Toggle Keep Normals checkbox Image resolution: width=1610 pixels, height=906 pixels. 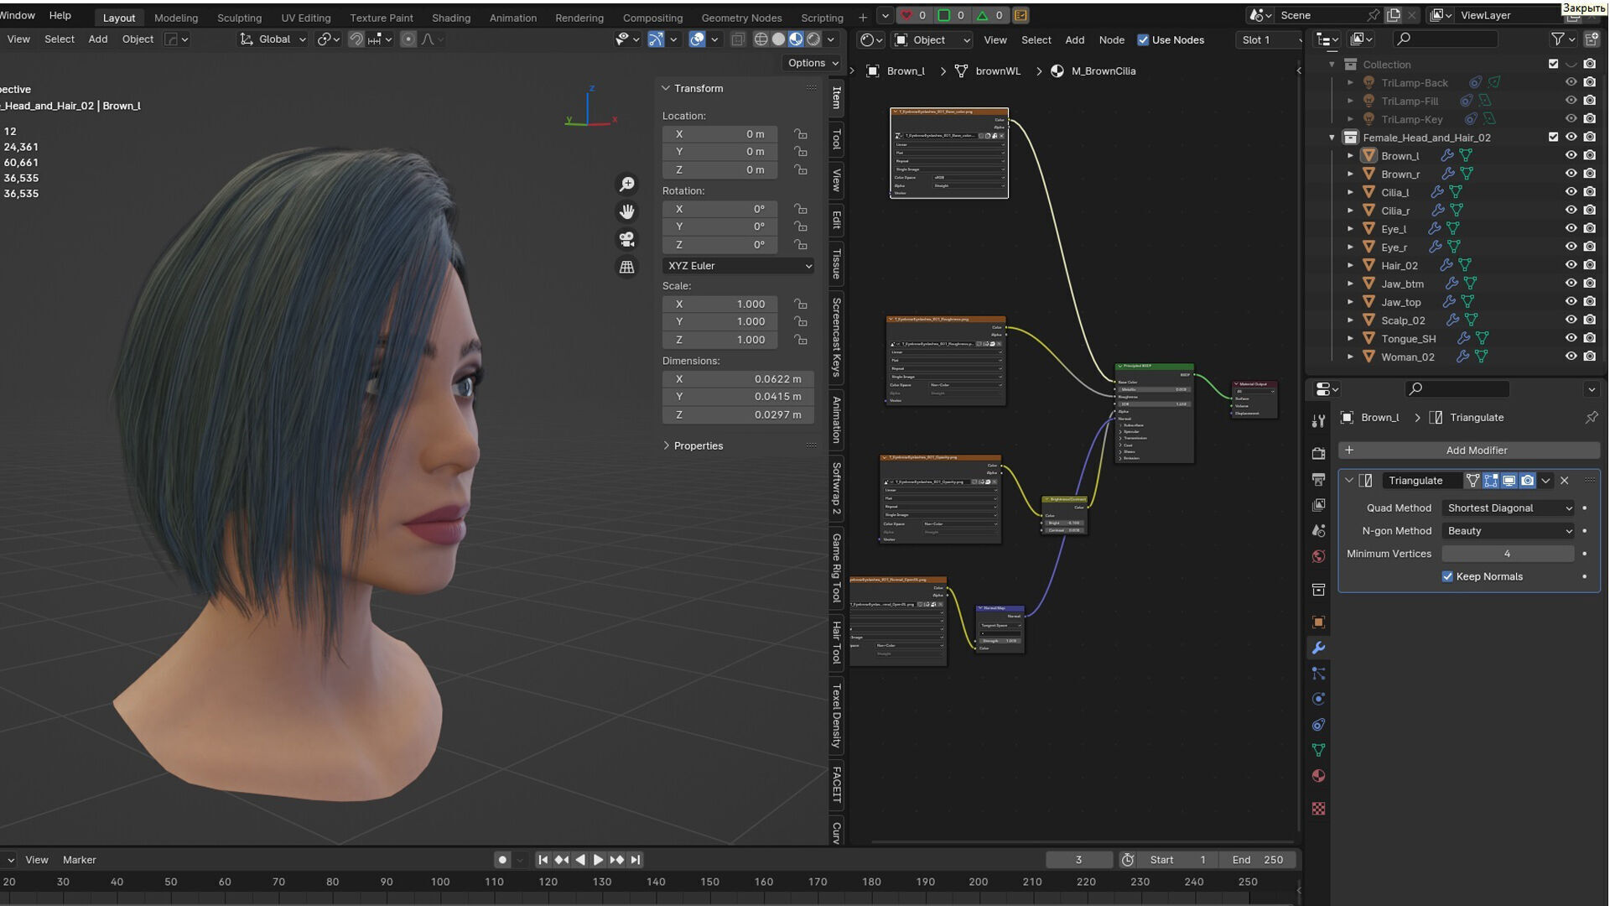pos(1447,576)
